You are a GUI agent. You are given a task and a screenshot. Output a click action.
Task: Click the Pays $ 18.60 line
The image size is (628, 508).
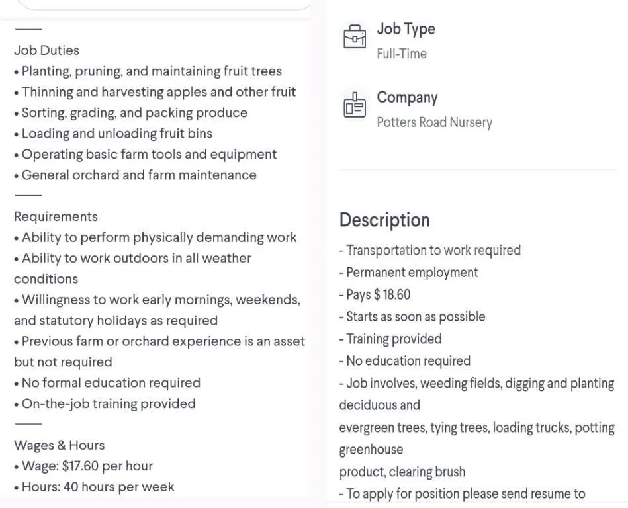(375, 294)
